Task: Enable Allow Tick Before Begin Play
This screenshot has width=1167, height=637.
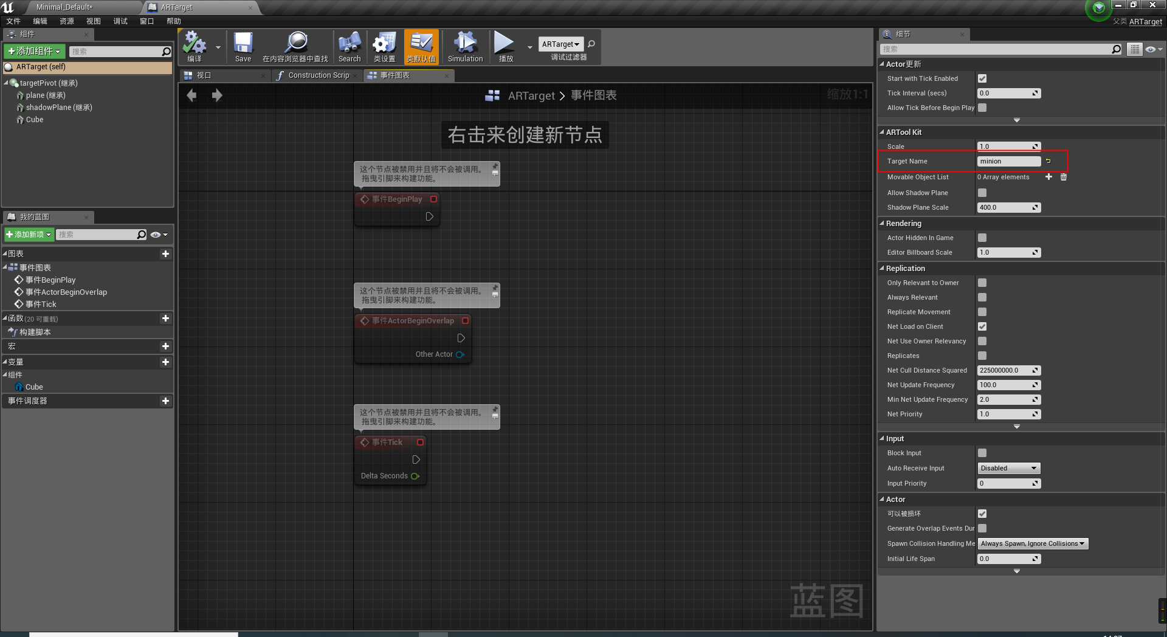Action: pos(982,108)
